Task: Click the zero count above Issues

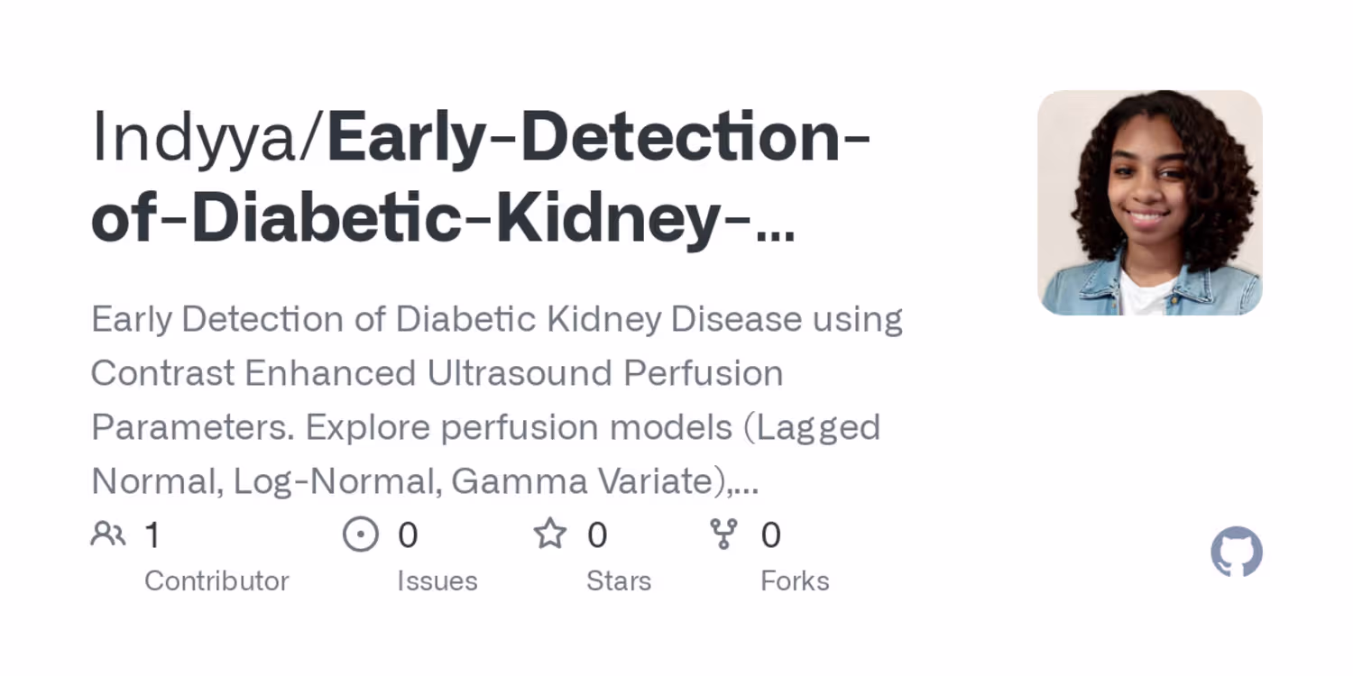Action: (x=408, y=535)
